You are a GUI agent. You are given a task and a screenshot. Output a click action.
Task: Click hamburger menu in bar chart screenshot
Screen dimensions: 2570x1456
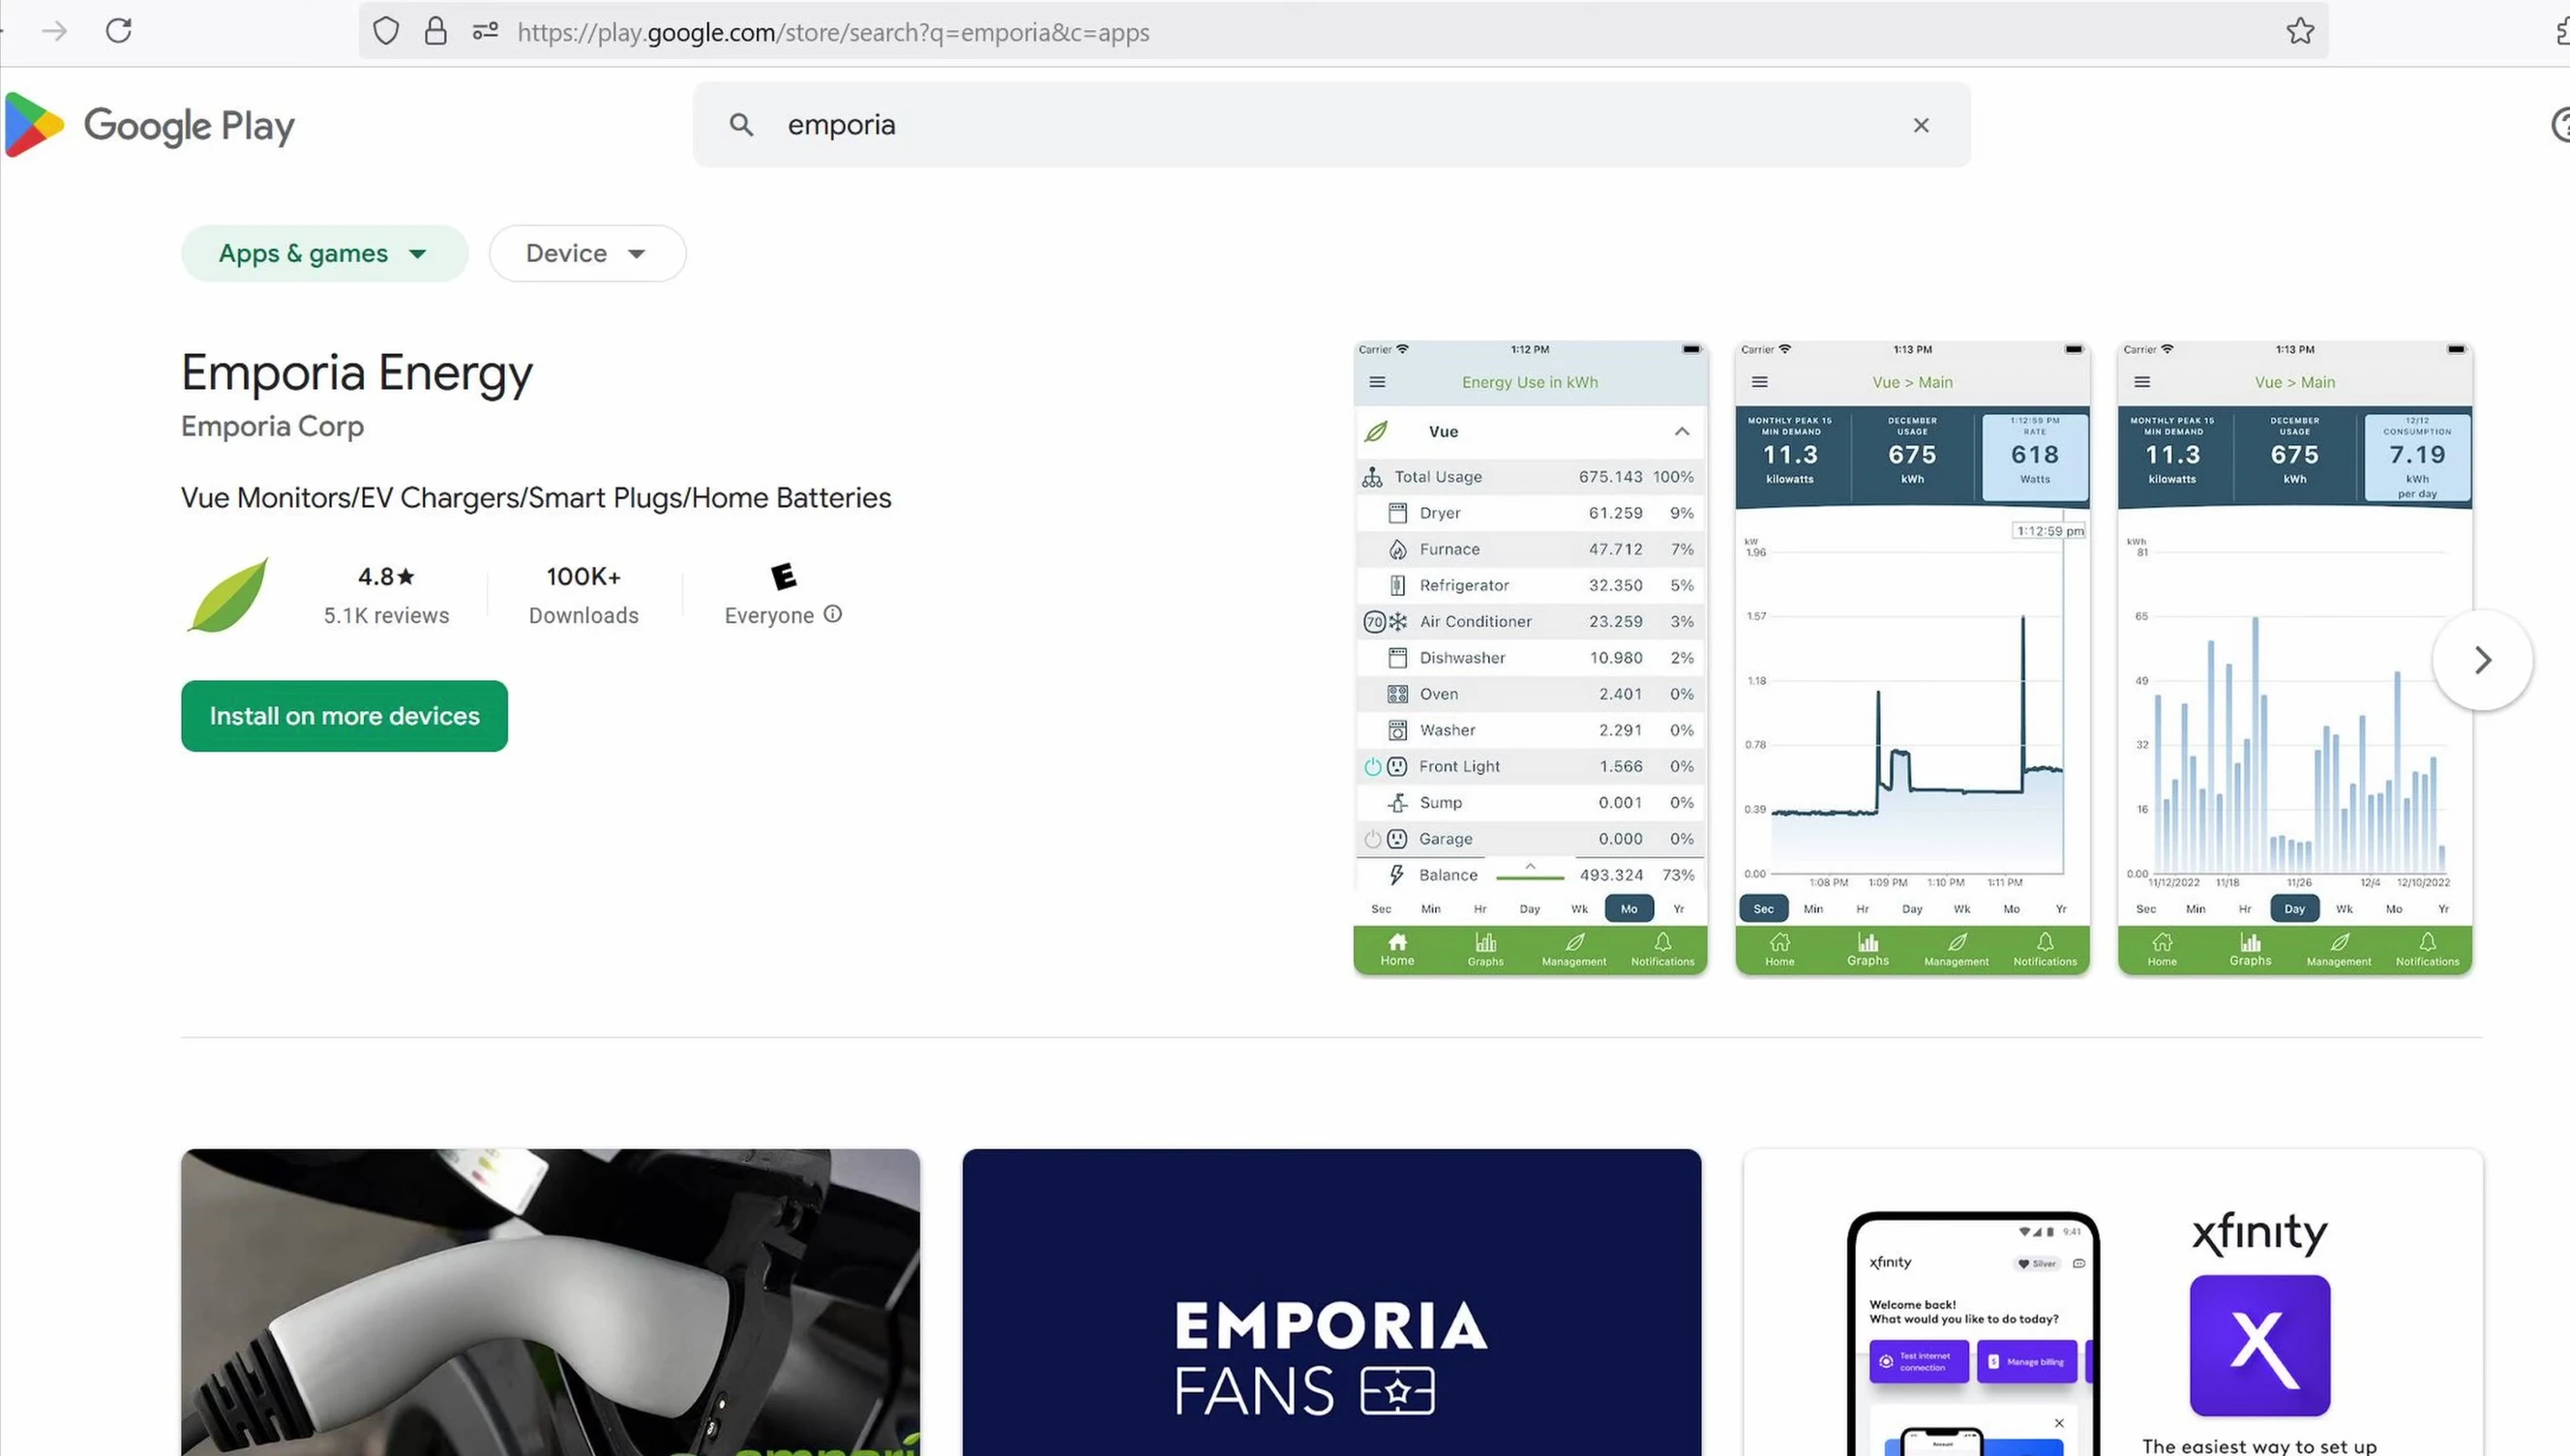pyautogui.click(x=2142, y=382)
